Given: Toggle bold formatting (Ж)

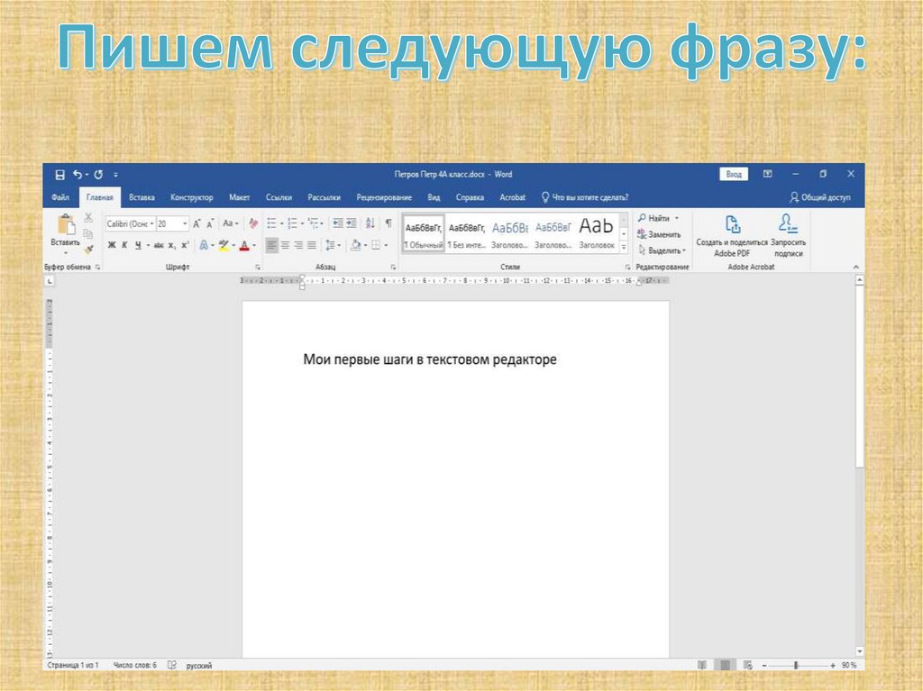Looking at the screenshot, I should click(x=112, y=245).
